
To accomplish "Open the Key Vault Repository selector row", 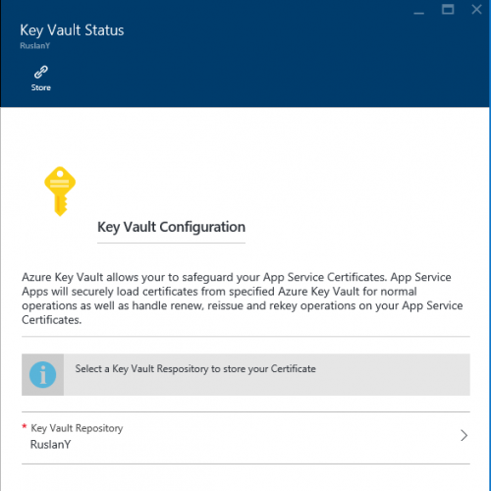I will point(245,438).
